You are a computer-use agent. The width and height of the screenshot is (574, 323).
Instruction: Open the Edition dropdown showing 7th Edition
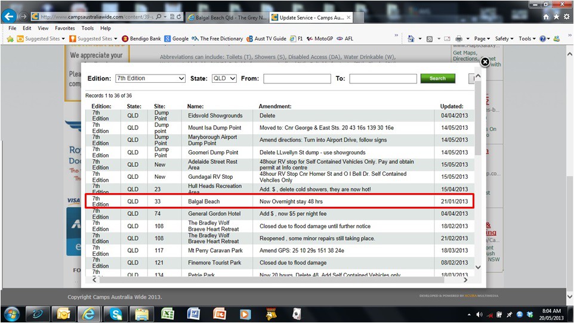click(x=150, y=79)
